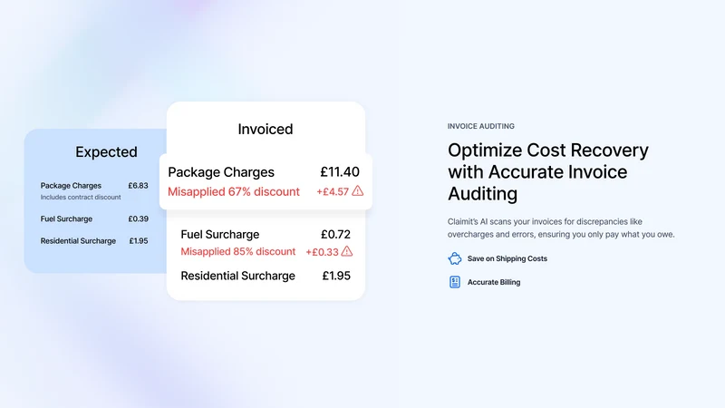The height and width of the screenshot is (408, 725).
Task: Click the £11.40 invoiced amount
Action: pos(340,171)
